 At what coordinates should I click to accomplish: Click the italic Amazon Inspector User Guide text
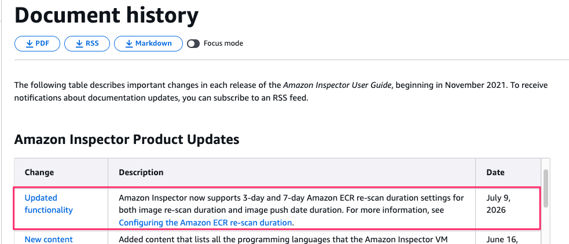click(x=337, y=85)
